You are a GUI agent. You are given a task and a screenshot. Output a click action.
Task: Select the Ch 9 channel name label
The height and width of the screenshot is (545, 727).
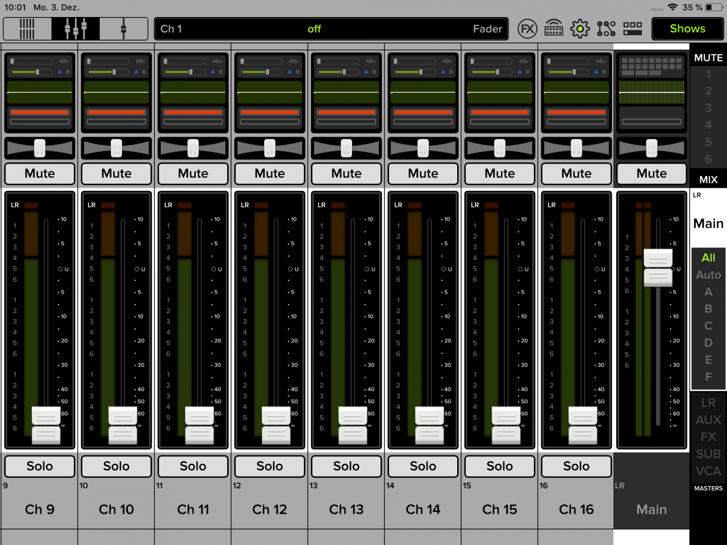[x=40, y=509]
